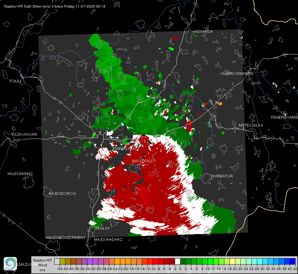The image size is (298, 274).
Task: Click the white swatch between -2 and 0
Action: tap(177, 261)
